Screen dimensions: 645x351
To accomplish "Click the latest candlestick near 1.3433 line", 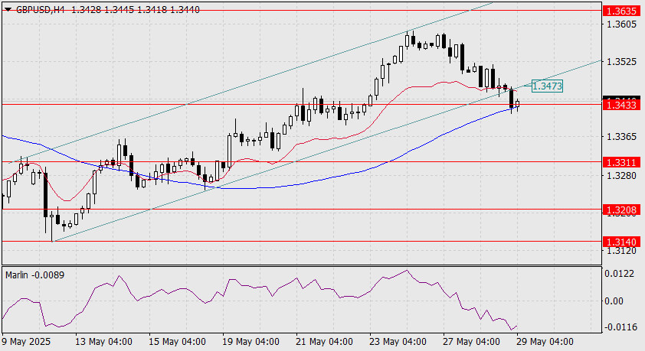I will pyautogui.click(x=517, y=103).
